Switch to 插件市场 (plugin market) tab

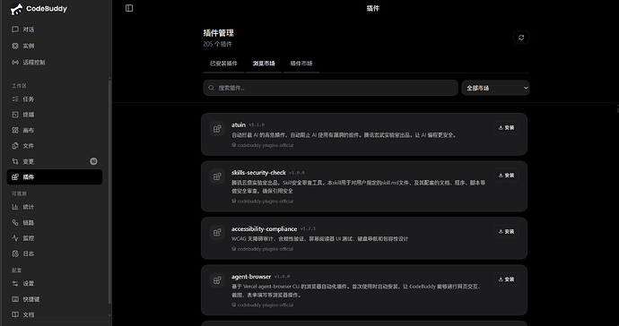coord(301,64)
